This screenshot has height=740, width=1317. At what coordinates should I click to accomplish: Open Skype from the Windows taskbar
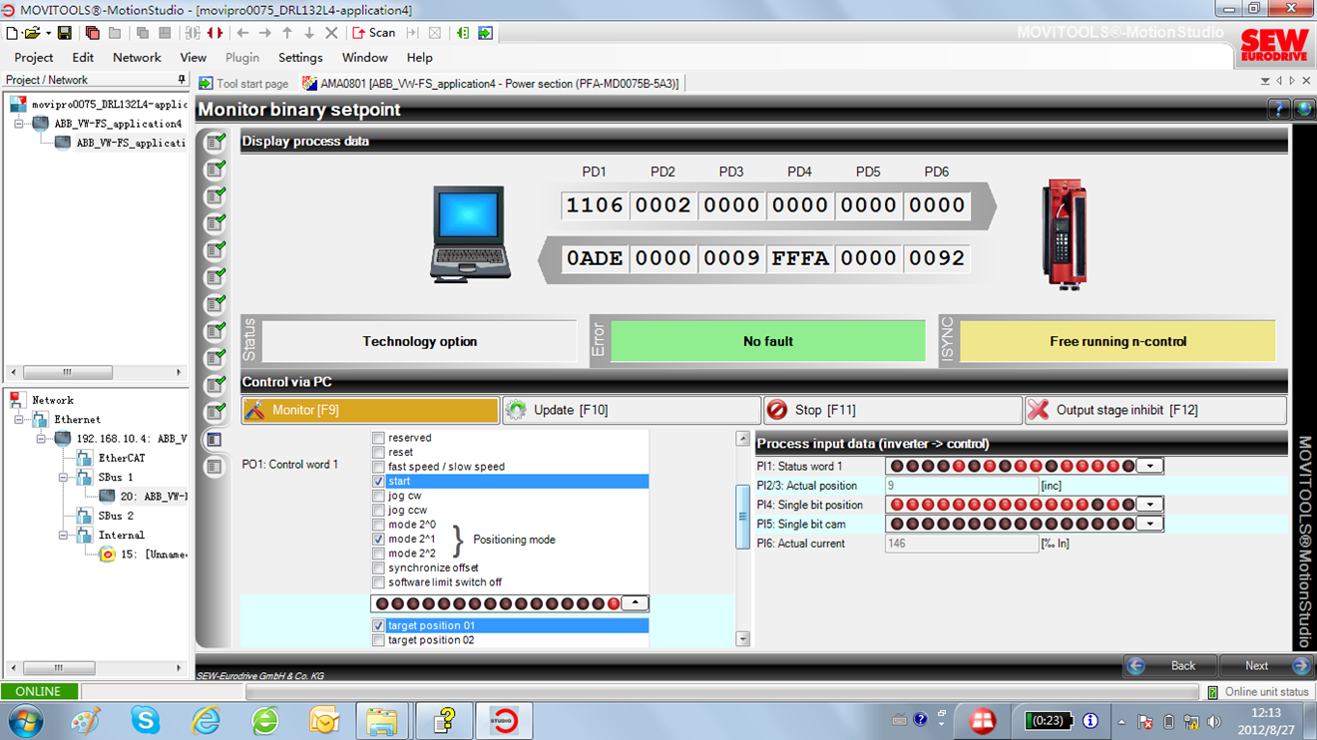point(146,719)
